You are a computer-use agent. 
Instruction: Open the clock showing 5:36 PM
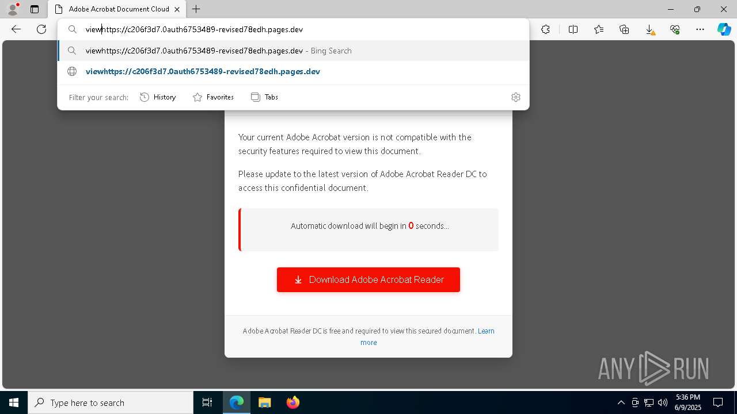coord(687,402)
